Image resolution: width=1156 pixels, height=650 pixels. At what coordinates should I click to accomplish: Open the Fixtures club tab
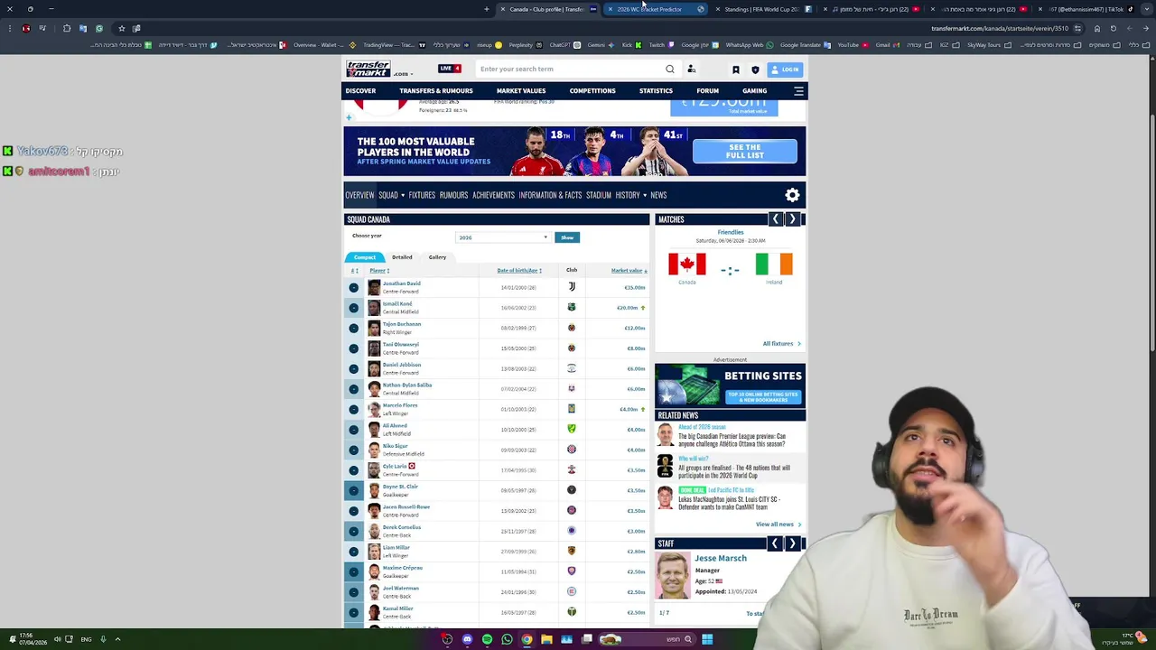coord(422,195)
